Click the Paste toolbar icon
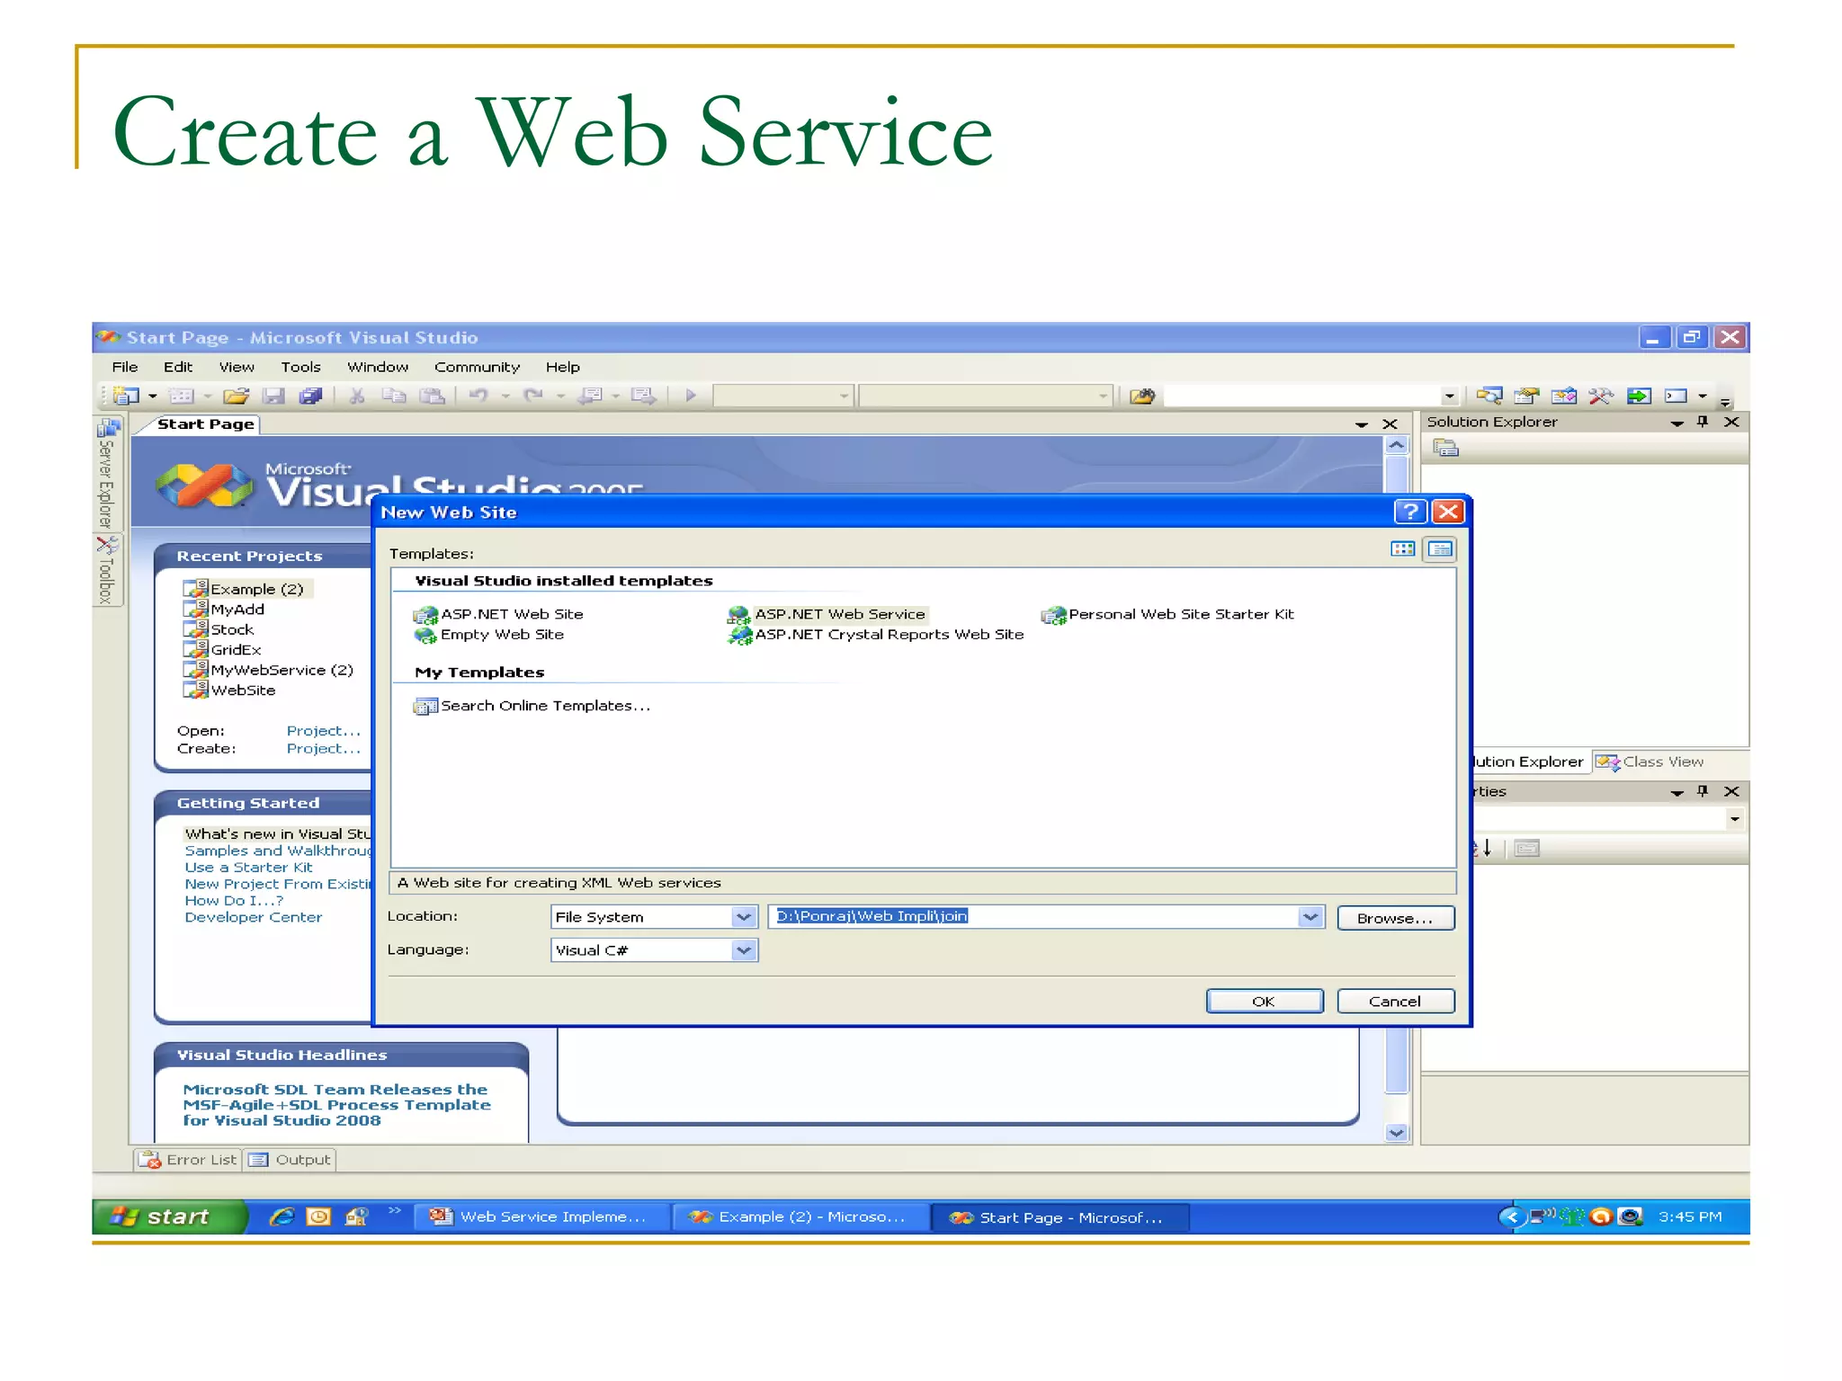1842x1381 pixels. (x=433, y=396)
